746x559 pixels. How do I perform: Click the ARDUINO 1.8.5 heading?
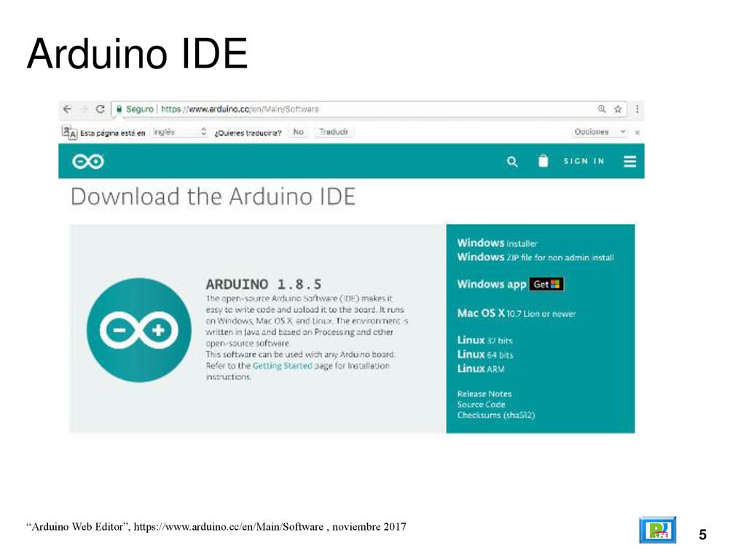264,285
